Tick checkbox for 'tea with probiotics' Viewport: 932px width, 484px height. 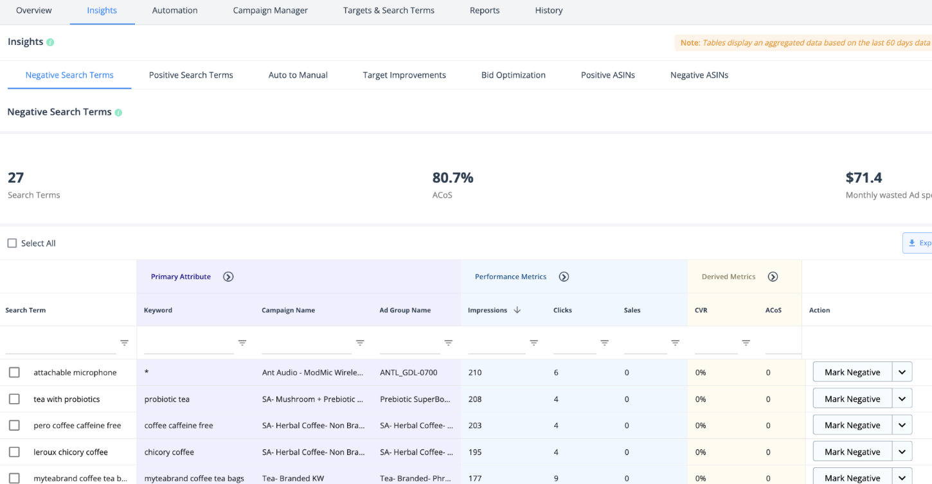pyautogui.click(x=14, y=399)
